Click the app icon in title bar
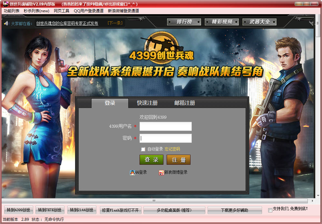The width and height of the screenshot is (322, 224). pyautogui.click(x=5, y=4)
